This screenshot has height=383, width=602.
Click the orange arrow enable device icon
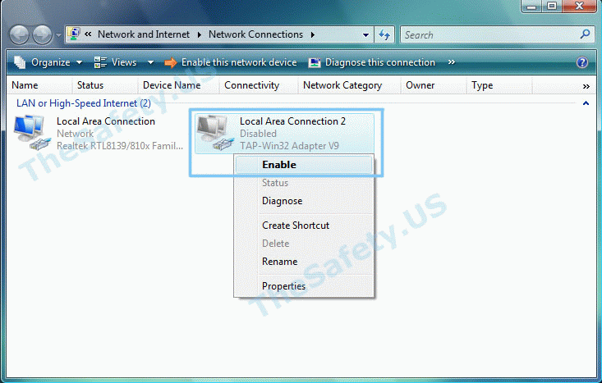point(171,63)
